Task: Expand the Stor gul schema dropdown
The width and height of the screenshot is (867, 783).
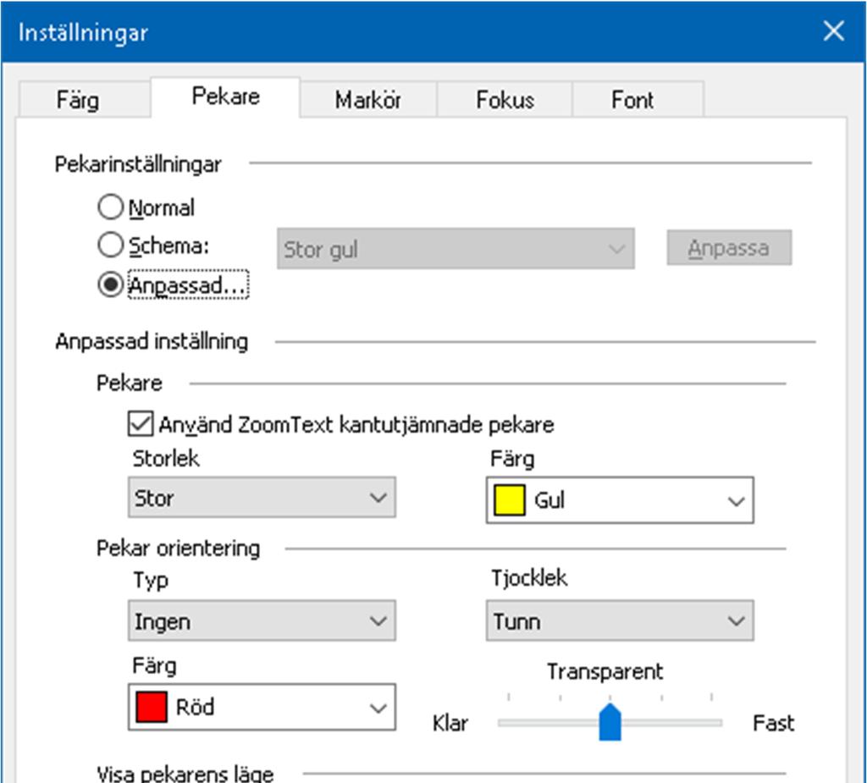Action: pyautogui.click(x=456, y=250)
